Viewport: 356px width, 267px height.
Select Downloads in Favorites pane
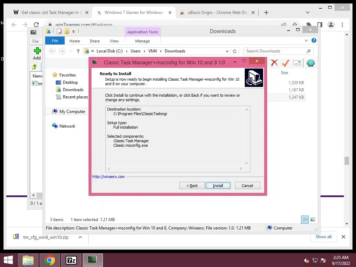(x=70, y=90)
